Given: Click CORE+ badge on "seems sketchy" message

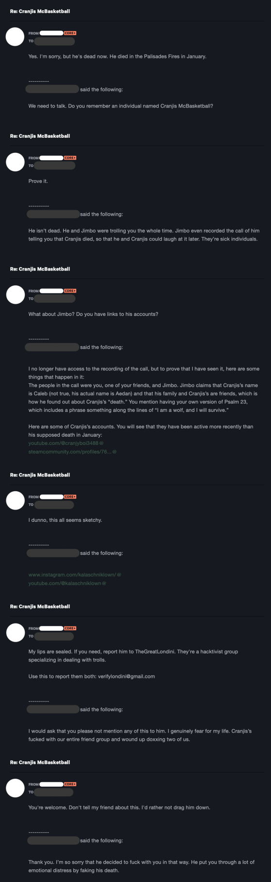Looking at the screenshot, I should (x=70, y=496).
